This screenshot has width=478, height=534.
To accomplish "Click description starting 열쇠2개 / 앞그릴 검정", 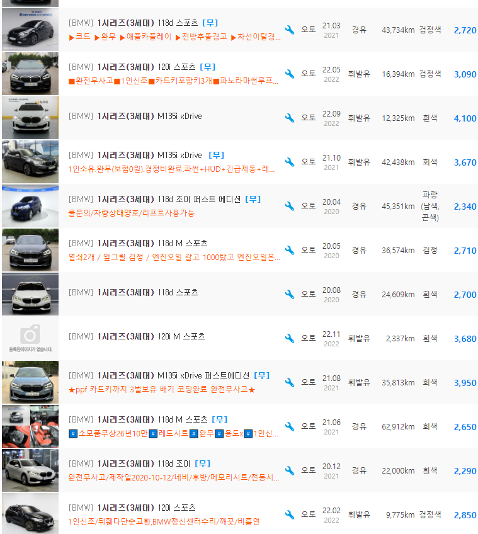I will 174,257.
